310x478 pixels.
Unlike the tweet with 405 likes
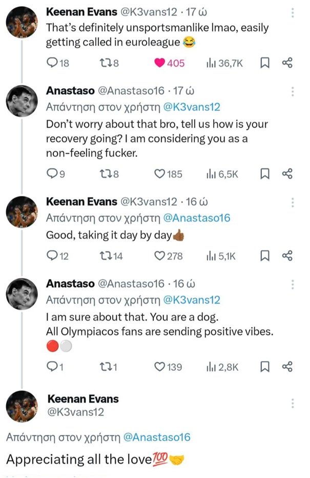[160, 63]
